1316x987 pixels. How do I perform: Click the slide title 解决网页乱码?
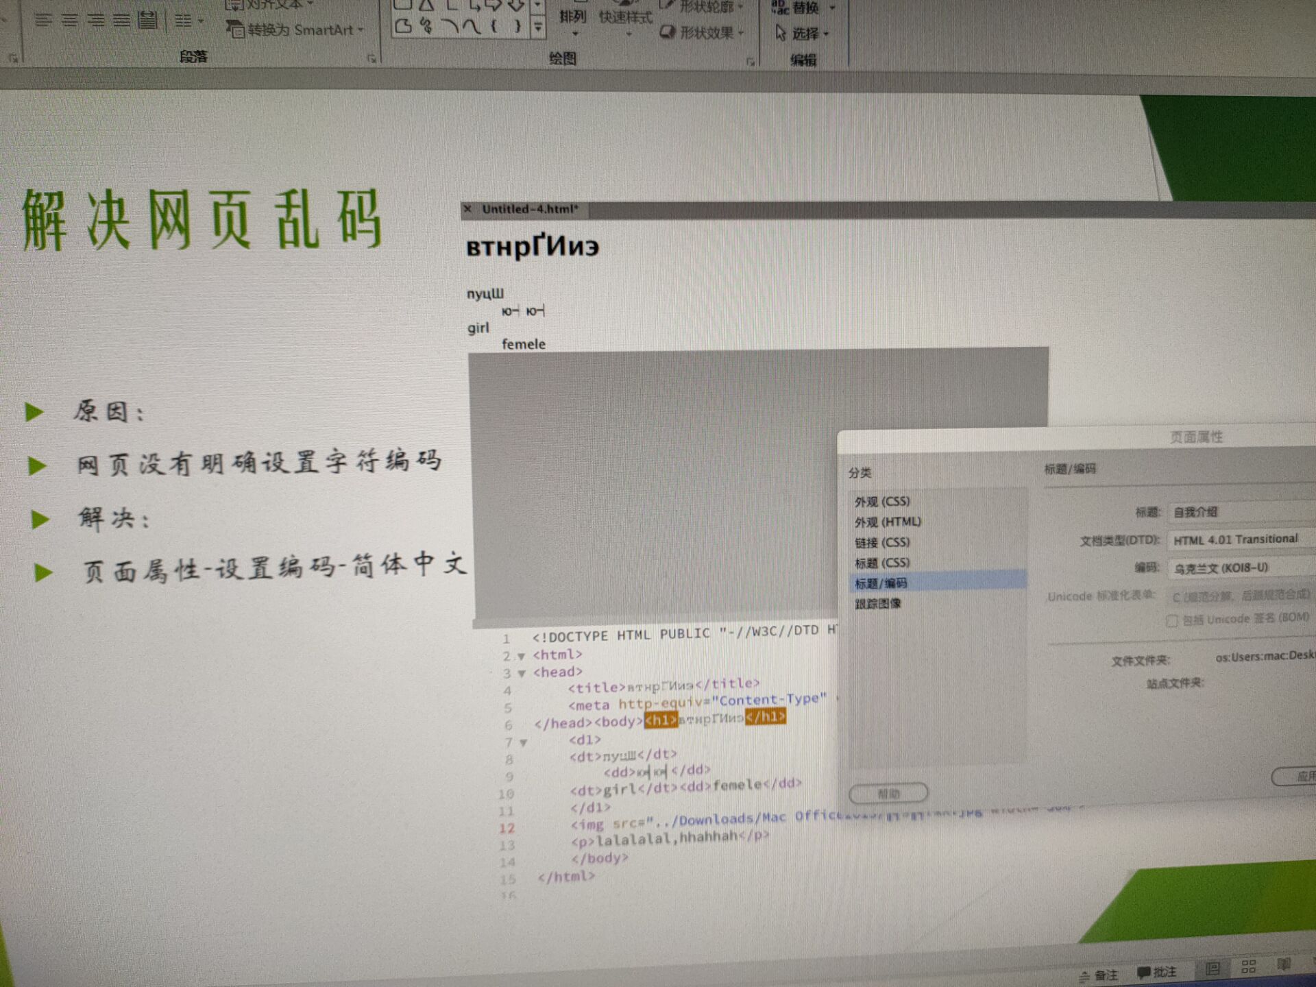click(202, 219)
